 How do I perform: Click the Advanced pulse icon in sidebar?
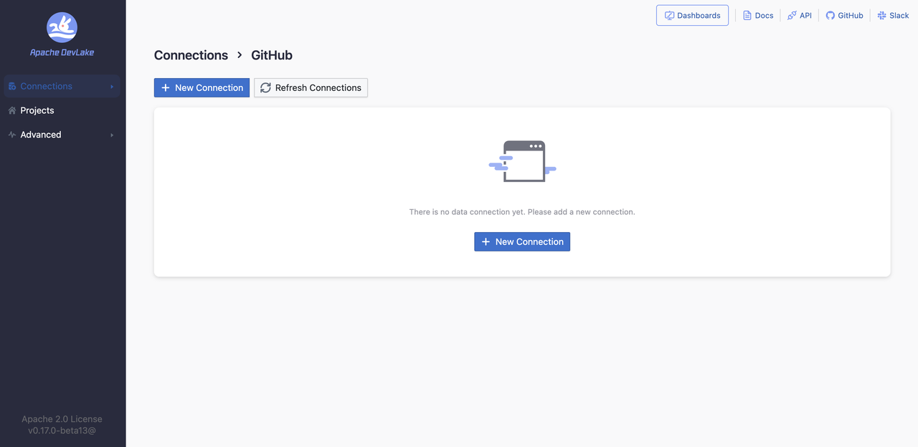[12, 135]
